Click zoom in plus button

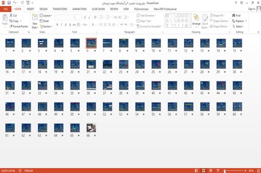coord(245,171)
